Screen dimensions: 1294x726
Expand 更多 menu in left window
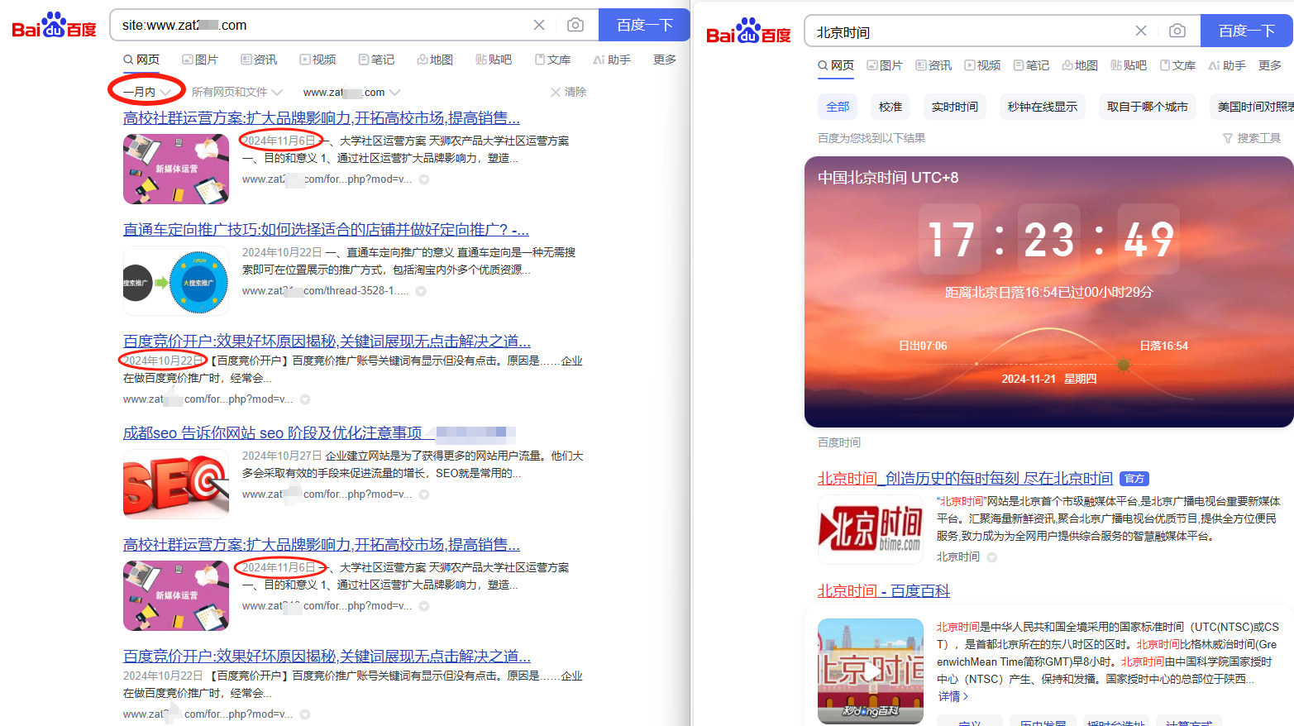665,60
